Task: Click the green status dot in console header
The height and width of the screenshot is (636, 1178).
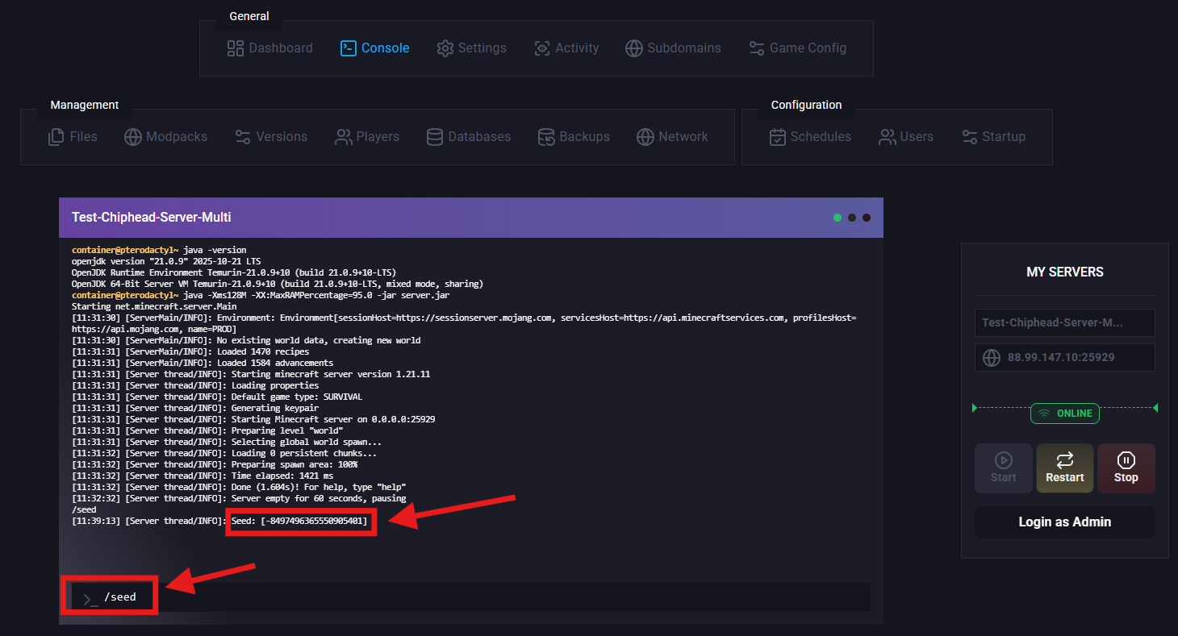Action: (x=838, y=218)
